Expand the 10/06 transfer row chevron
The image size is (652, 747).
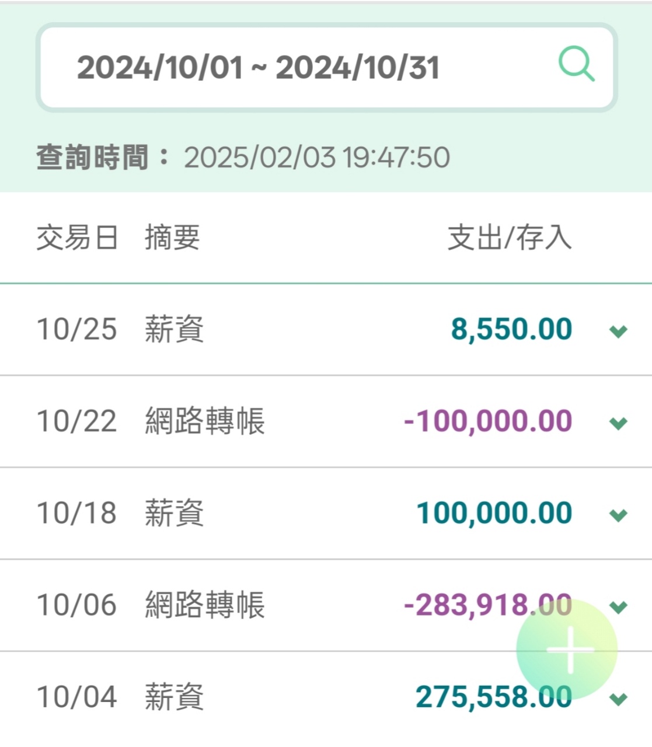pyautogui.click(x=618, y=606)
